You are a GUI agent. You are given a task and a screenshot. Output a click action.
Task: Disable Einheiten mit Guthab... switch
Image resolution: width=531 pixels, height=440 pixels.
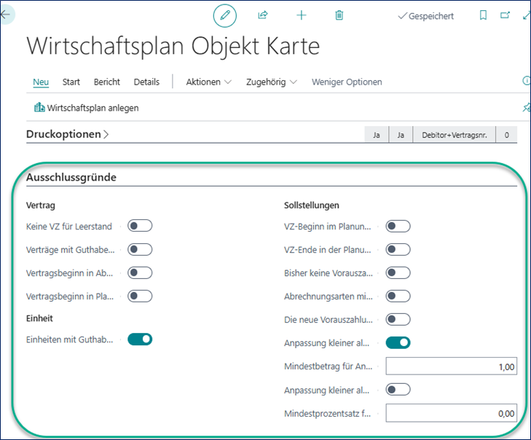140,339
